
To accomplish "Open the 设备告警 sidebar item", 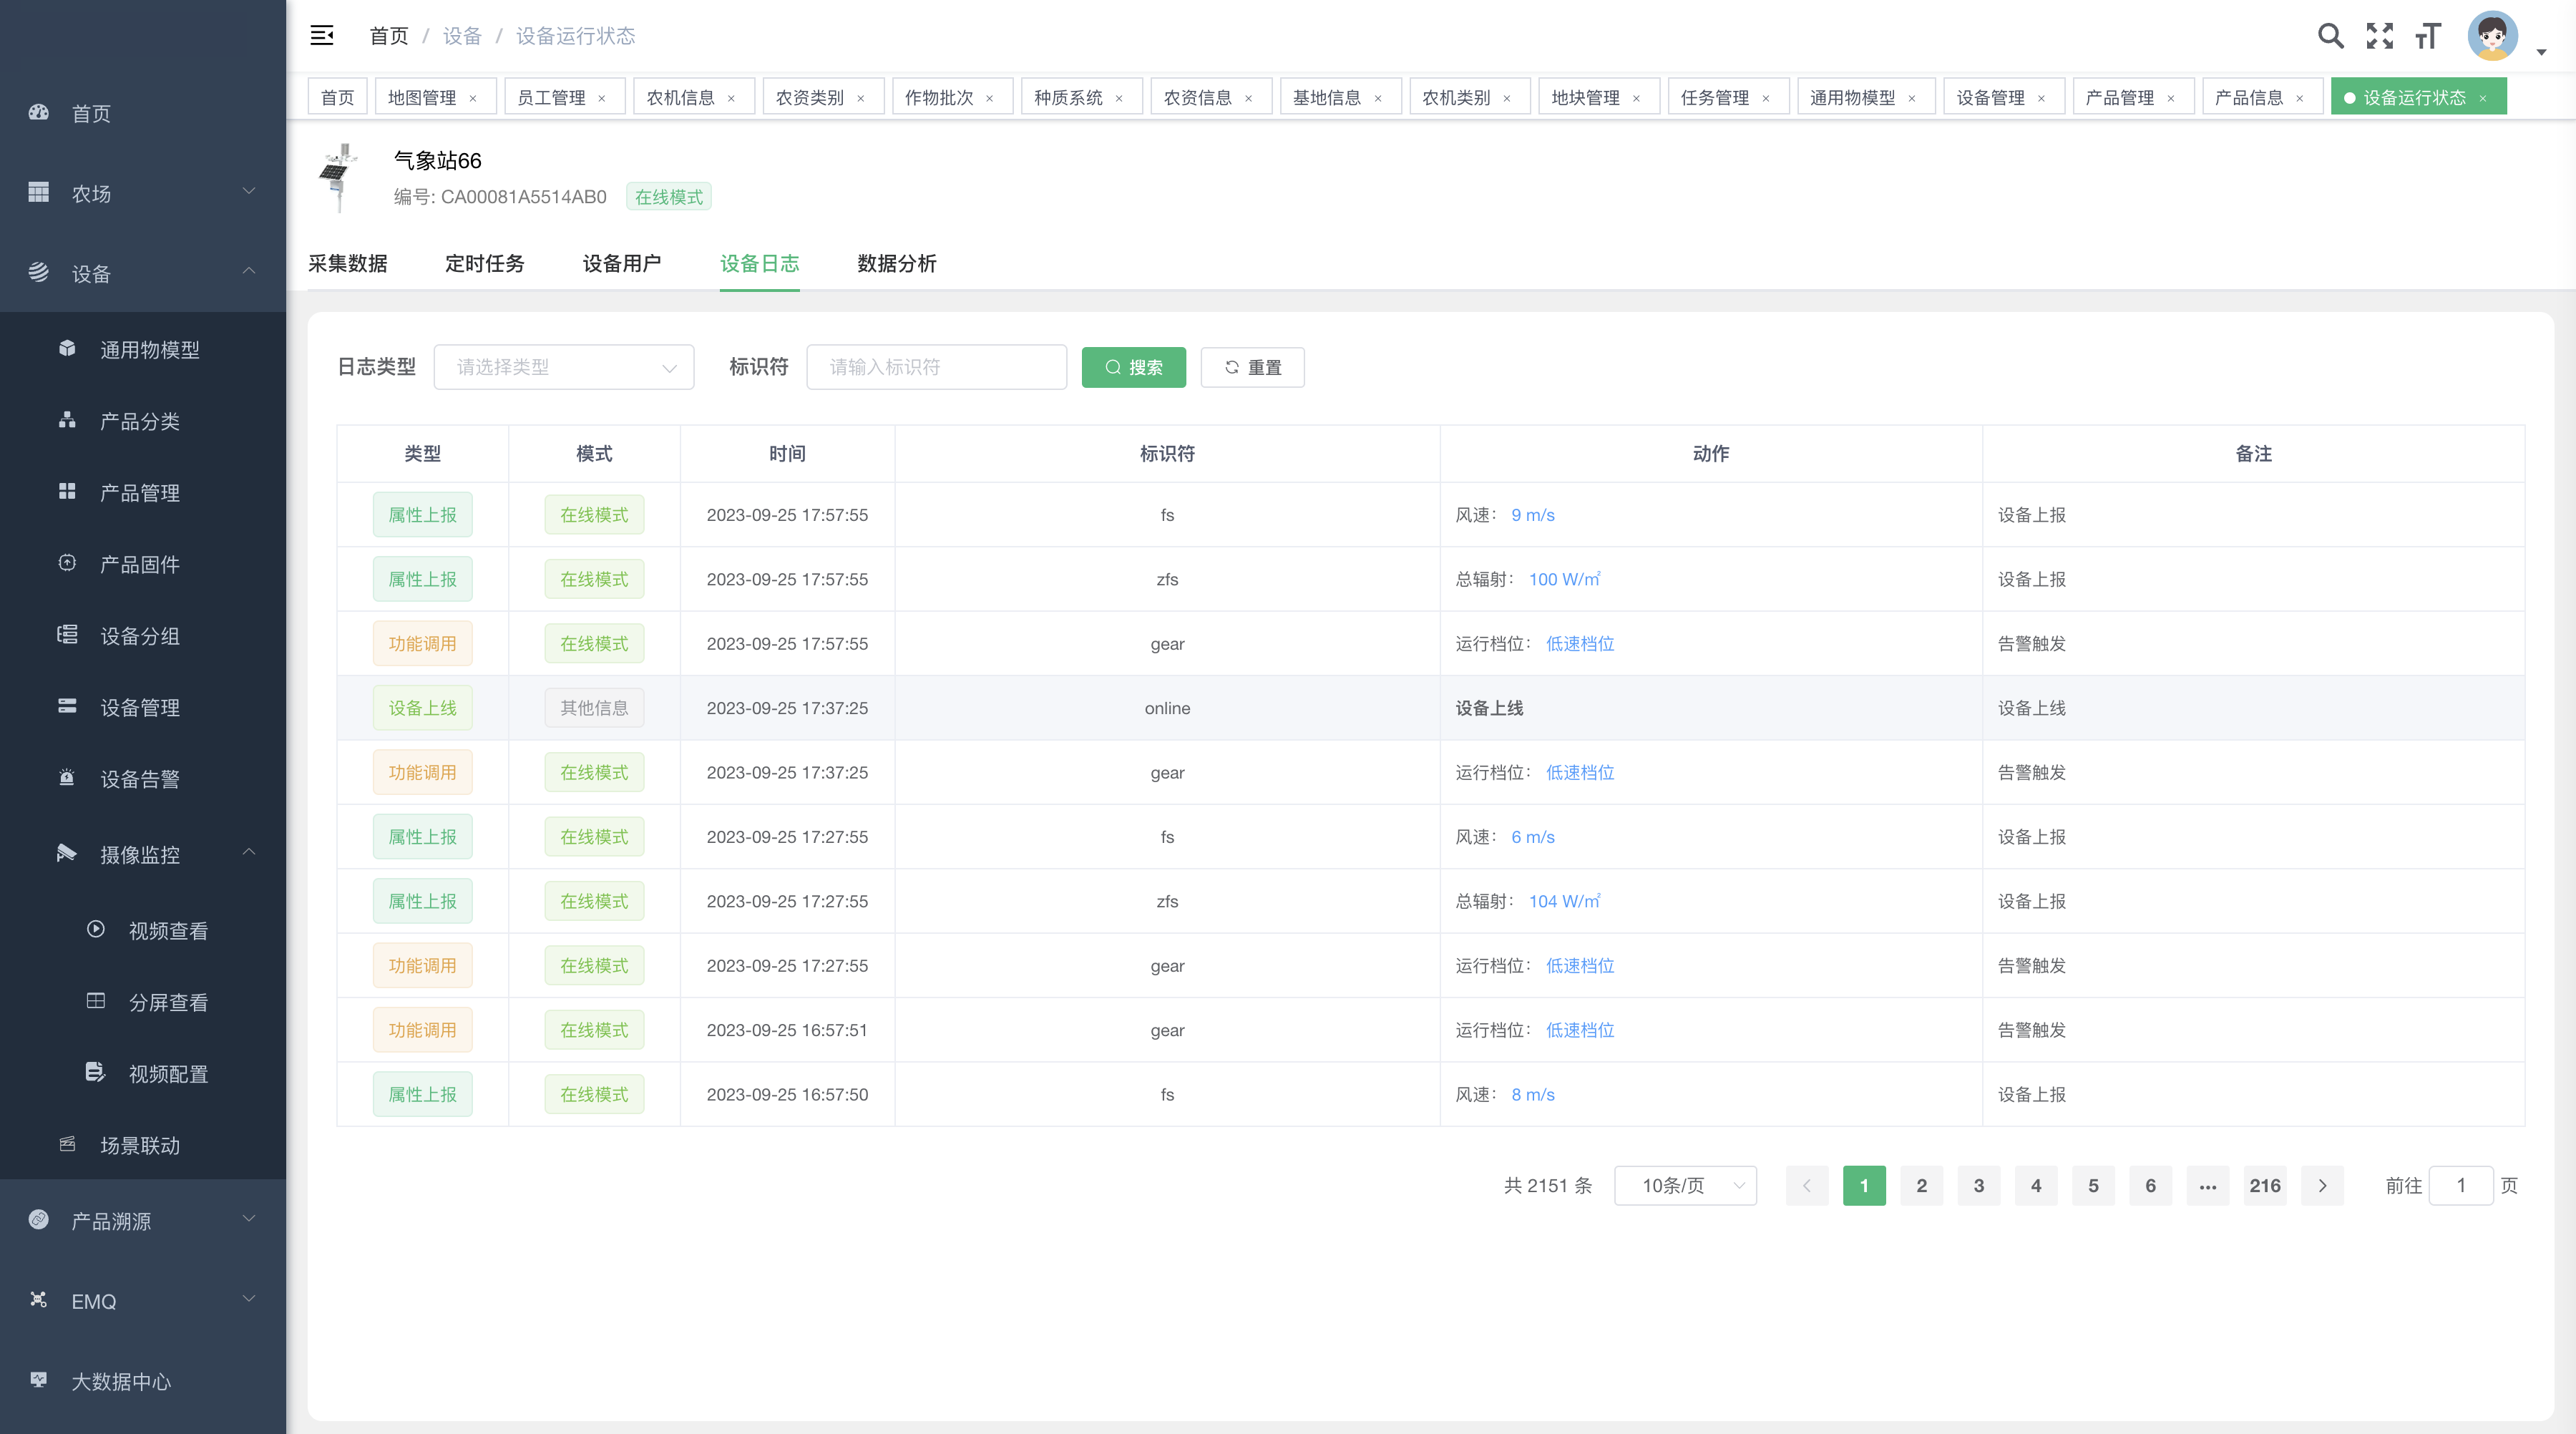I will tap(140, 779).
